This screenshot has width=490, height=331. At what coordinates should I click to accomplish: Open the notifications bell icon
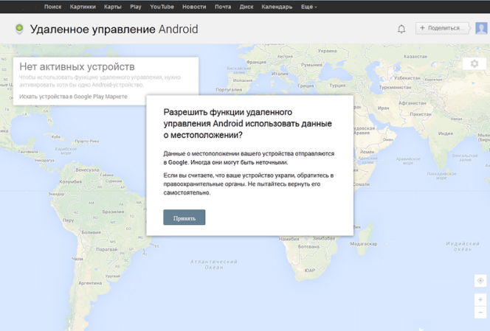[x=401, y=29]
